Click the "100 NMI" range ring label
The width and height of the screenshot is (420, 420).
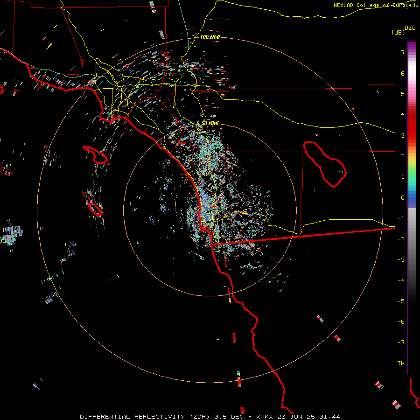[x=210, y=37]
